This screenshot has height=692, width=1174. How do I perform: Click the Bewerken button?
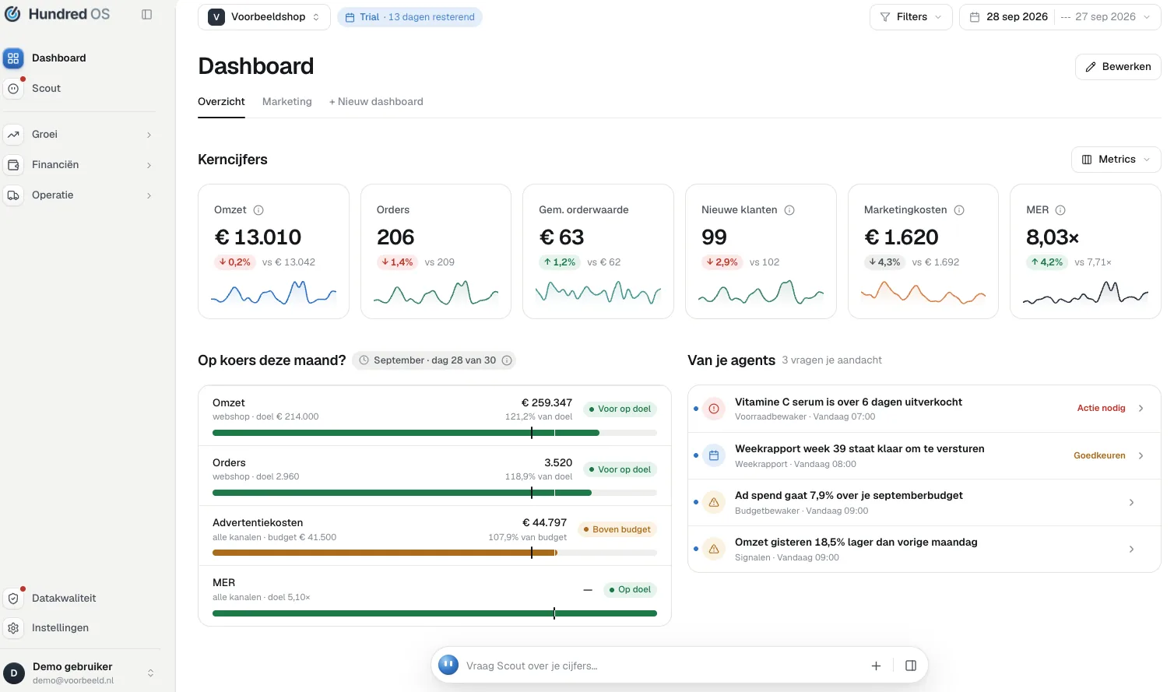1118,67
